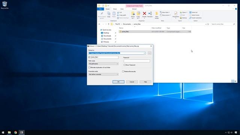
Task: Toggle the some_files subfolder checkbox
Action: click(89, 57)
